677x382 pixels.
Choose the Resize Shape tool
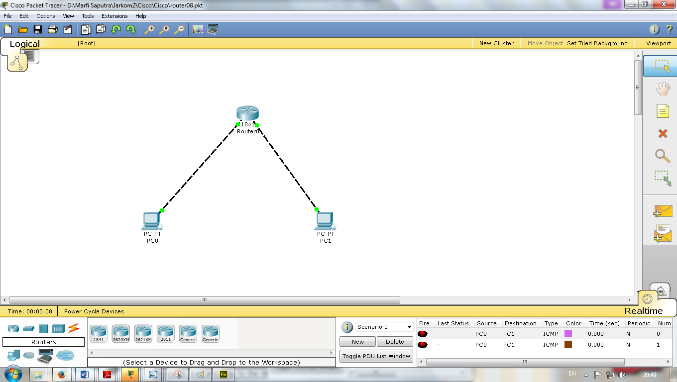point(663,179)
